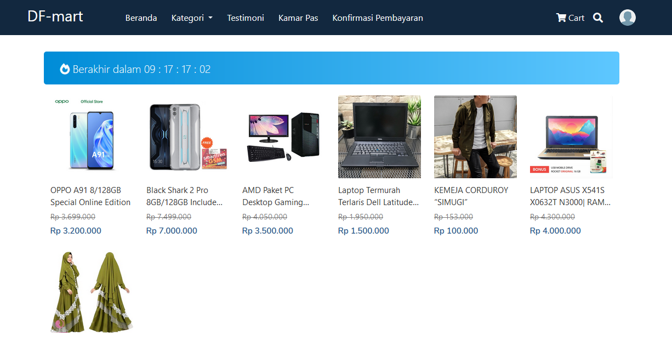Click the Berakhir dalam countdown text
The width and height of the screenshot is (672, 340).
pos(141,69)
